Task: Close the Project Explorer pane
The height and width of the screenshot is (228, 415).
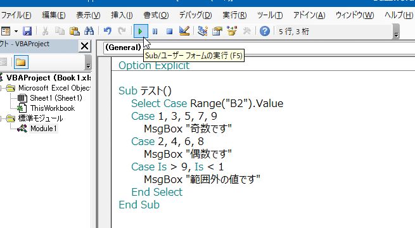Action: (85, 46)
